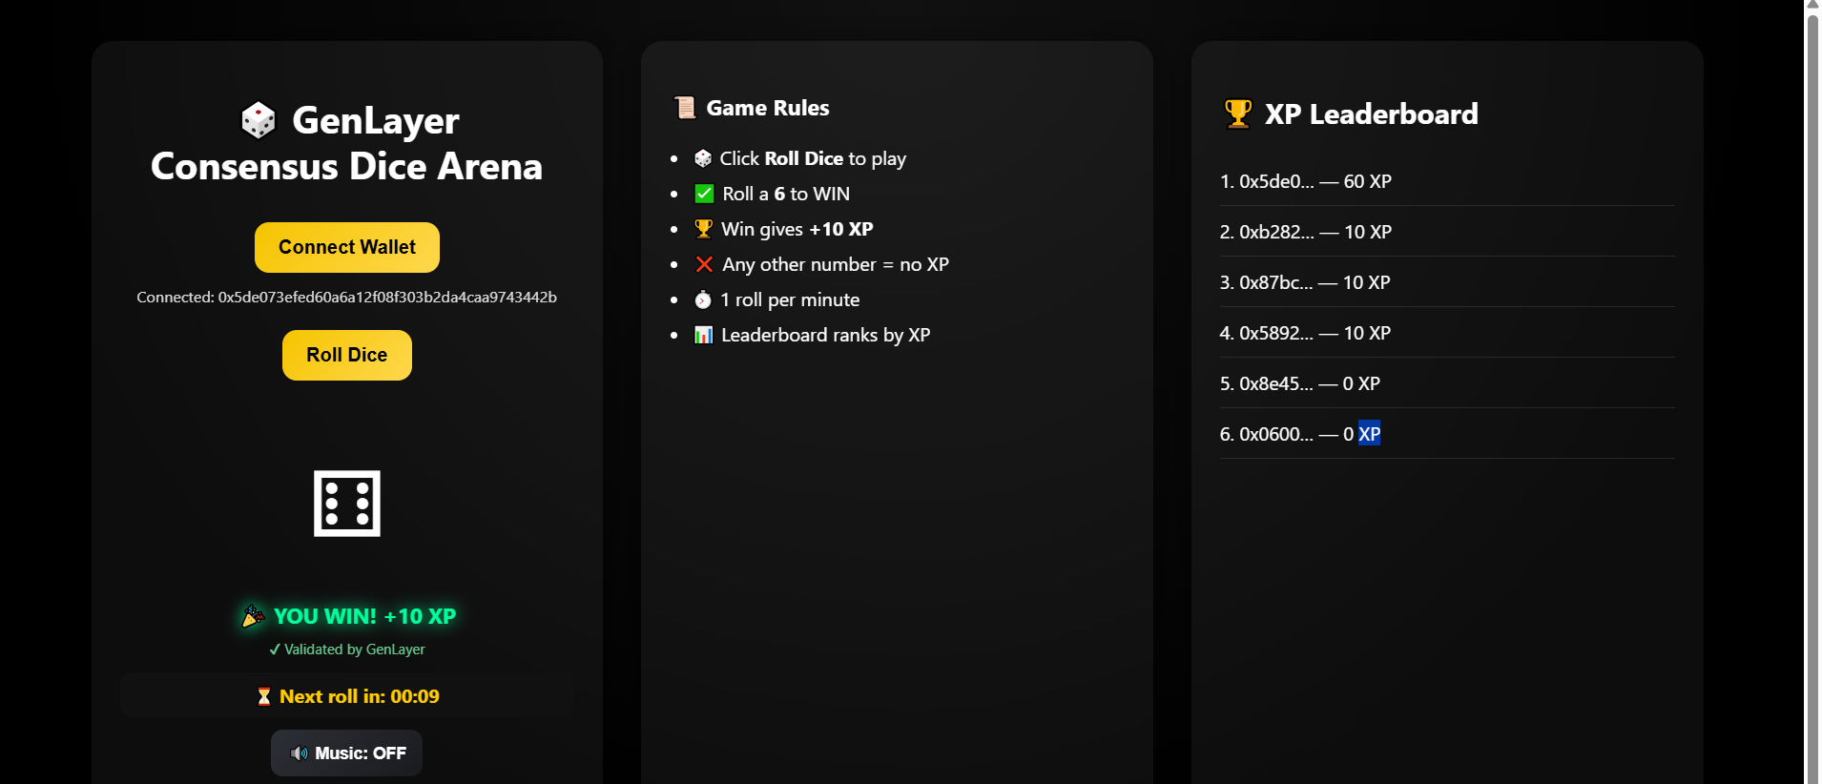Click Validated by GenLayer text

pos(346,649)
